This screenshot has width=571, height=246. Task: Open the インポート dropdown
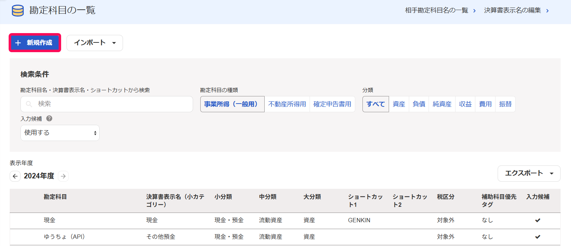(x=95, y=43)
